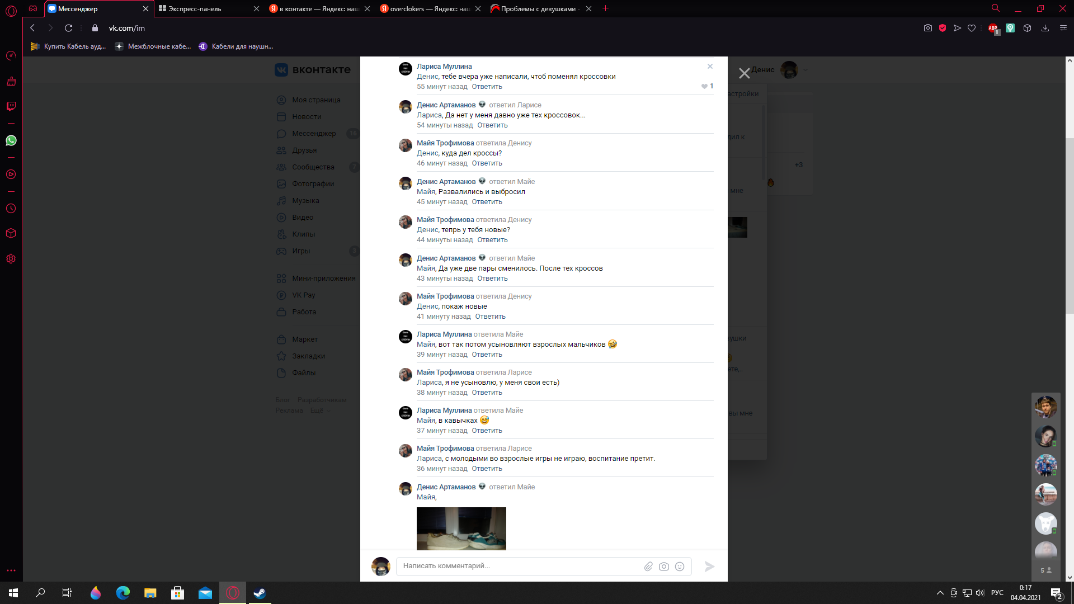
Task: Switch to the Экспресс-панель tab
Action: pyautogui.click(x=196, y=8)
